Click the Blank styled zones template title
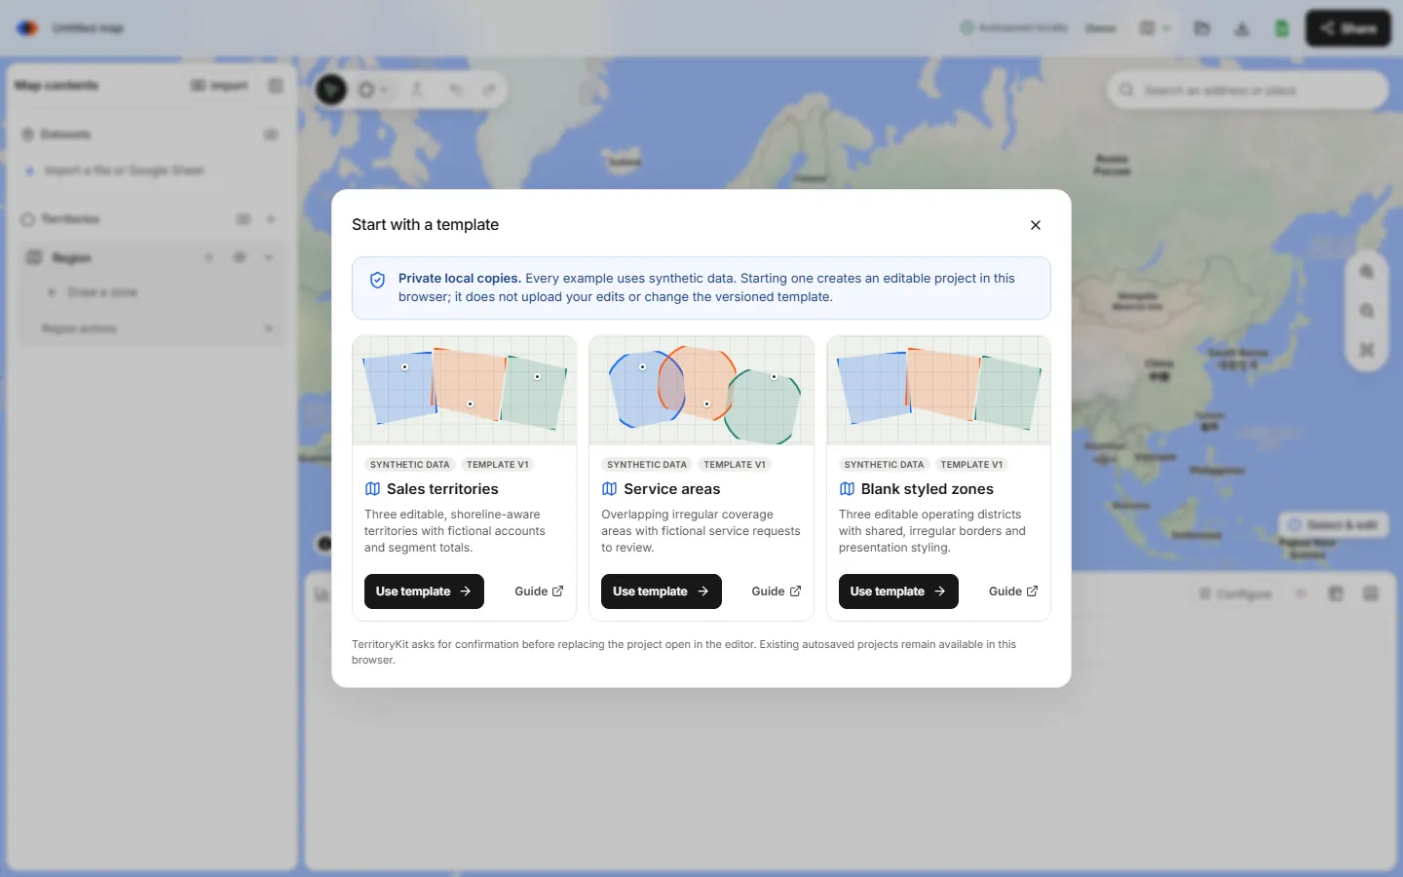 [x=928, y=489]
